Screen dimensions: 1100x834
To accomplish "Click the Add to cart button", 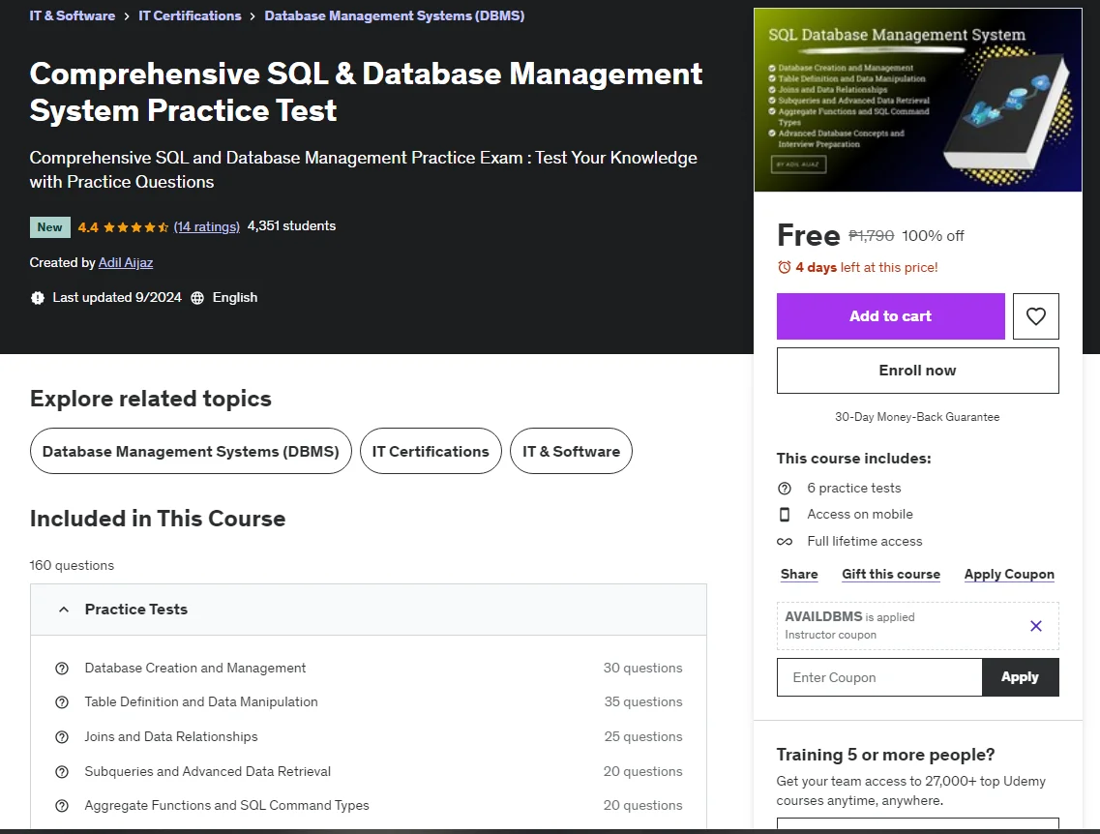I will pyautogui.click(x=890, y=316).
